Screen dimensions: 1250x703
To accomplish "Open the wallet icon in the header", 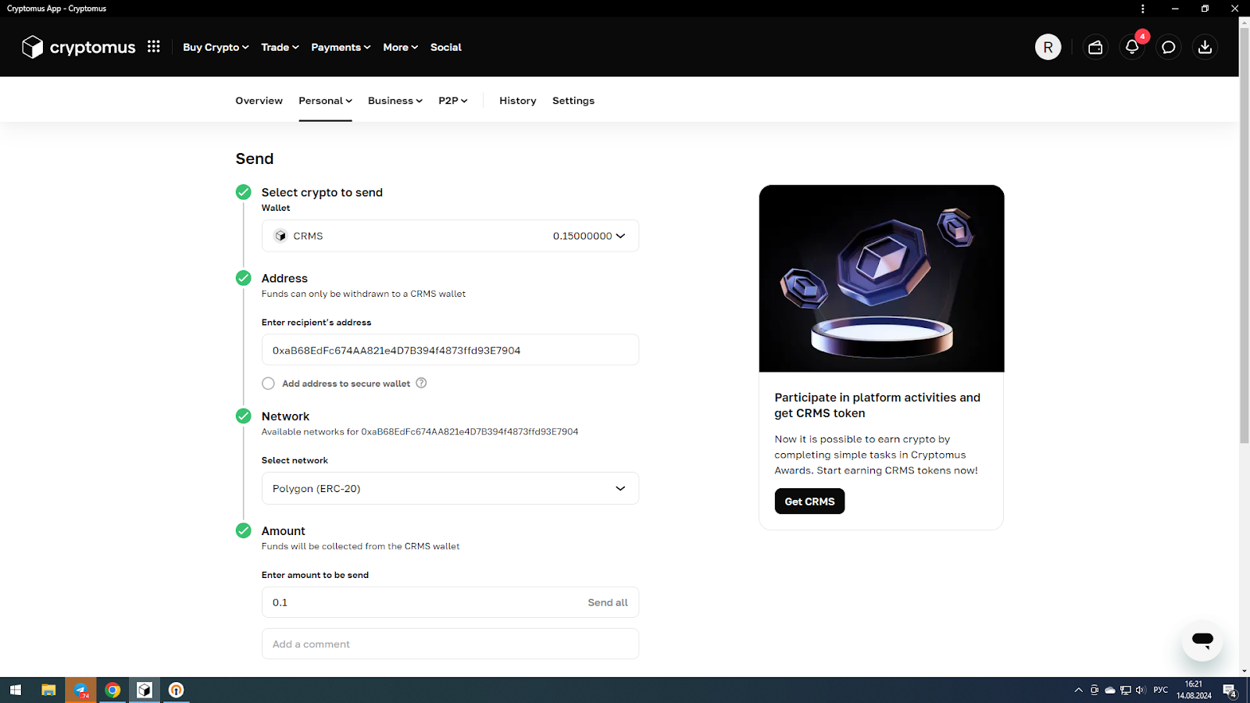I will coord(1095,47).
